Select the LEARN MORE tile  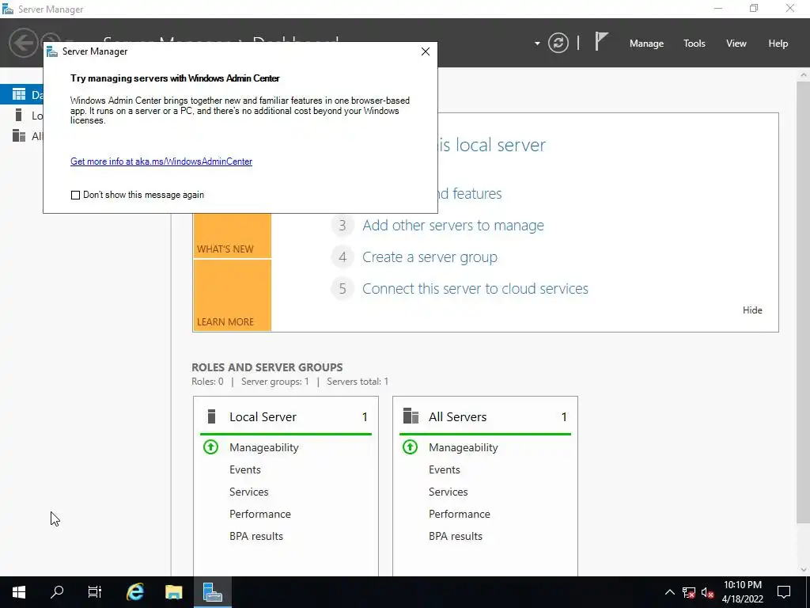click(x=232, y=295)
